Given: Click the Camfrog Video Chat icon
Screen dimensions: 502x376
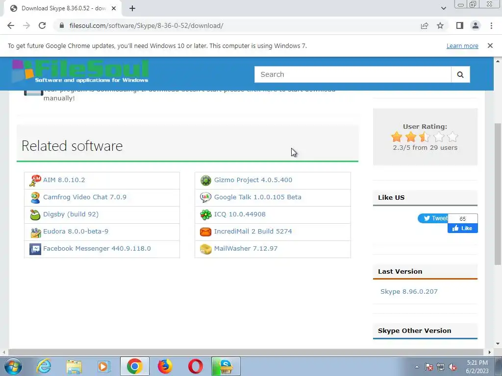Looking at the screenshot, I should (x=35, y=198).
